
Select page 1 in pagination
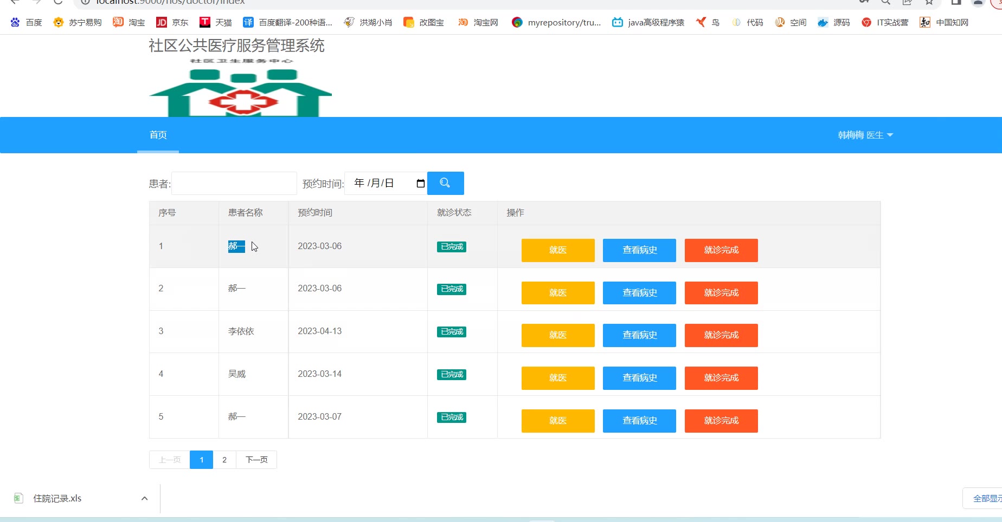click(x=201, y=460)
